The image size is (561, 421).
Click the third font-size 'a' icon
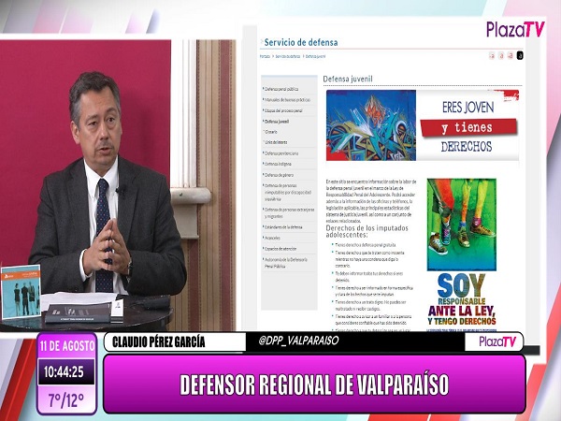coord(511,55)
